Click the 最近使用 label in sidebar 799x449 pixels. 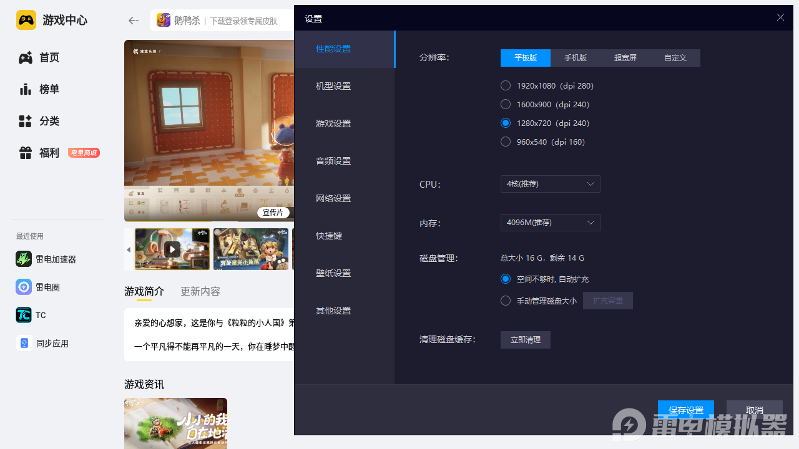30,236
